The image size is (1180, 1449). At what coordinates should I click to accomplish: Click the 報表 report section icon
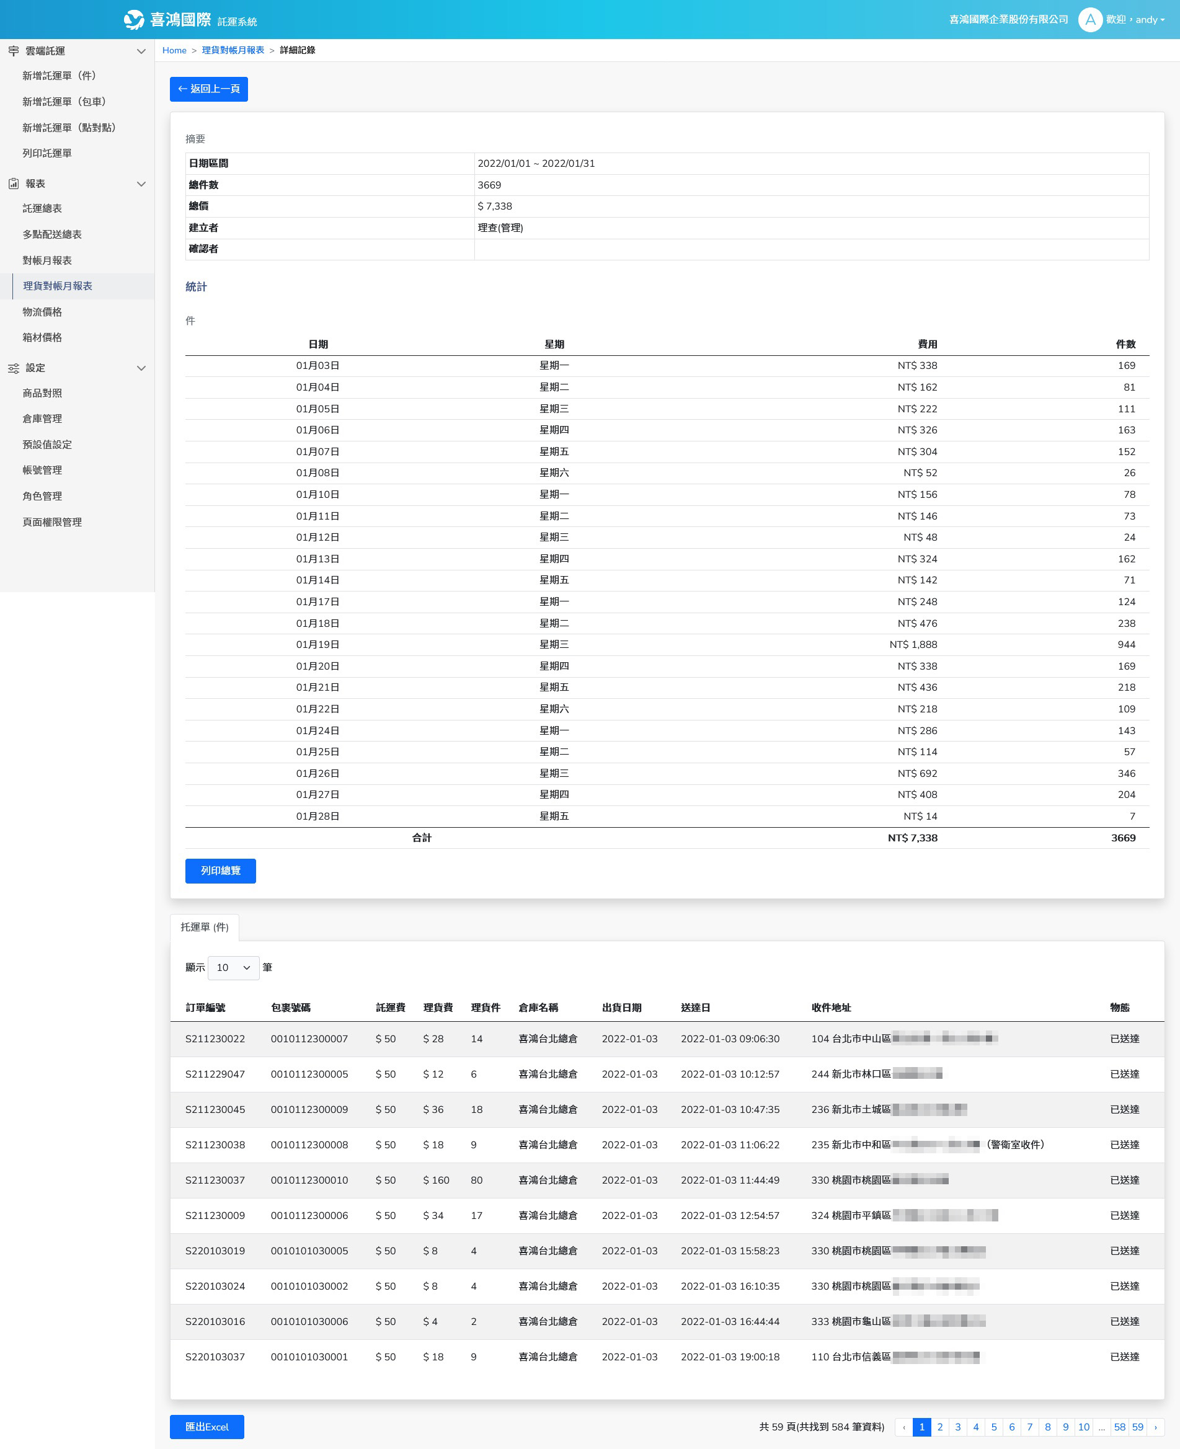pyautogui.click(x=14, y=184)
